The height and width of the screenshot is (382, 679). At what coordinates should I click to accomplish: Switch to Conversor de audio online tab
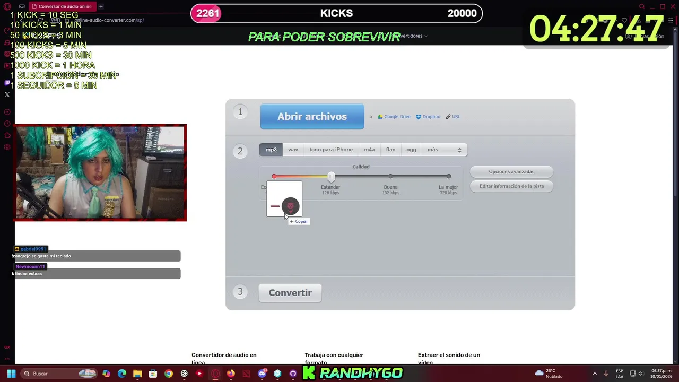point(62,6)
